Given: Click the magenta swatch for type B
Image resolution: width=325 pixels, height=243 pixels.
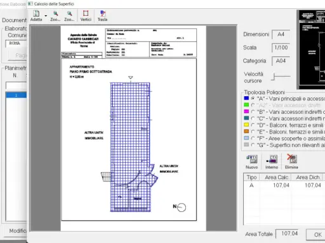Looking at the screenshot, I should [x=246, y=111].
